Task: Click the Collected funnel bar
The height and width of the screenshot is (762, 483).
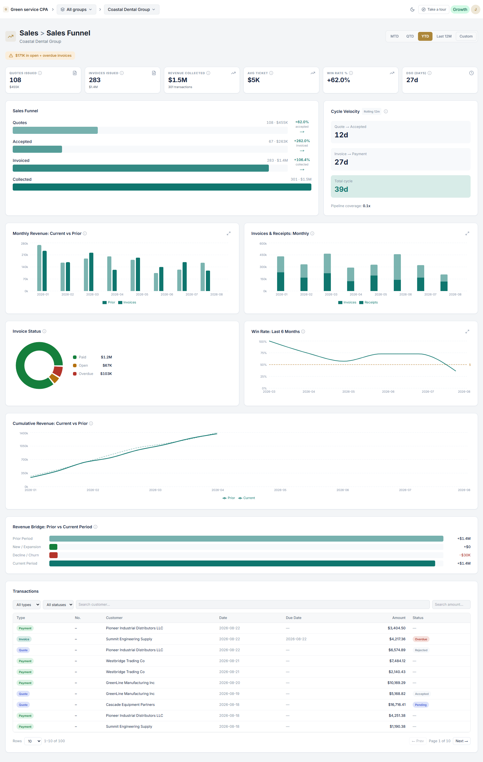Action: coord(162,187)
